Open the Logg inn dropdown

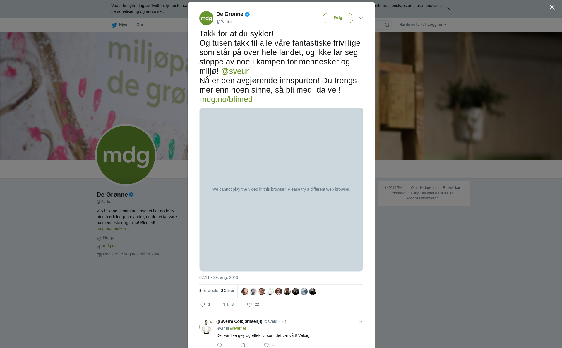pyautogui.click(x=437, y=25)
